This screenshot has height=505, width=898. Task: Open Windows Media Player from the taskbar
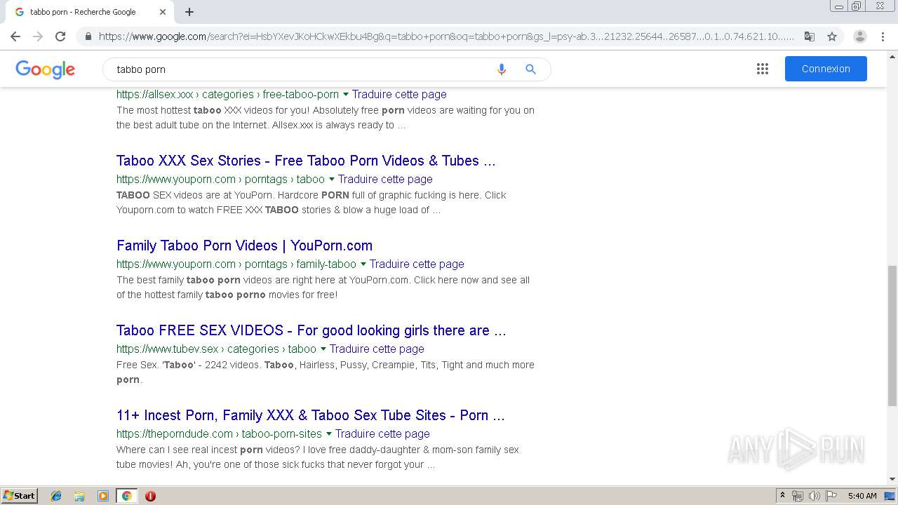click(x=103, y=496)
